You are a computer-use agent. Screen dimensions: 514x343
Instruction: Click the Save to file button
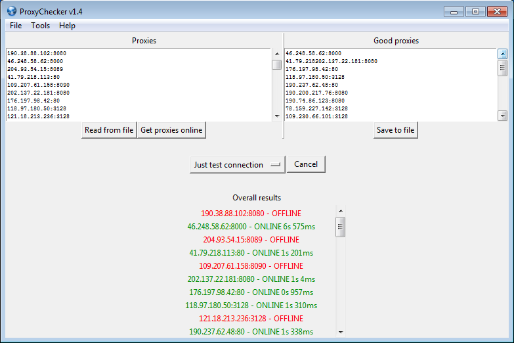pyautogui.click(x=395, y=130)
